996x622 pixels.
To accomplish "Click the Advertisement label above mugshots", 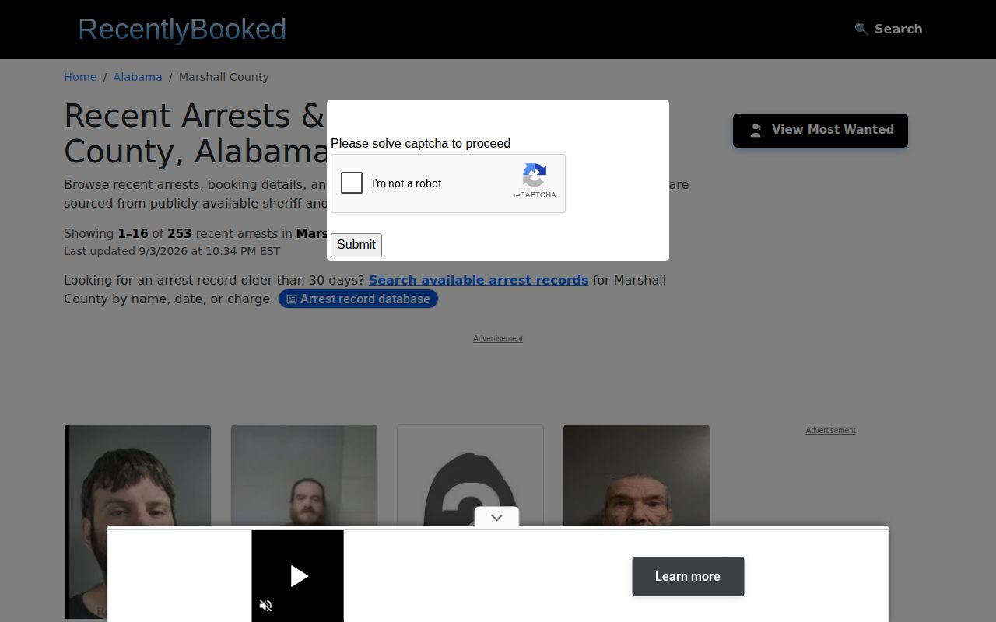I will 498,338.
